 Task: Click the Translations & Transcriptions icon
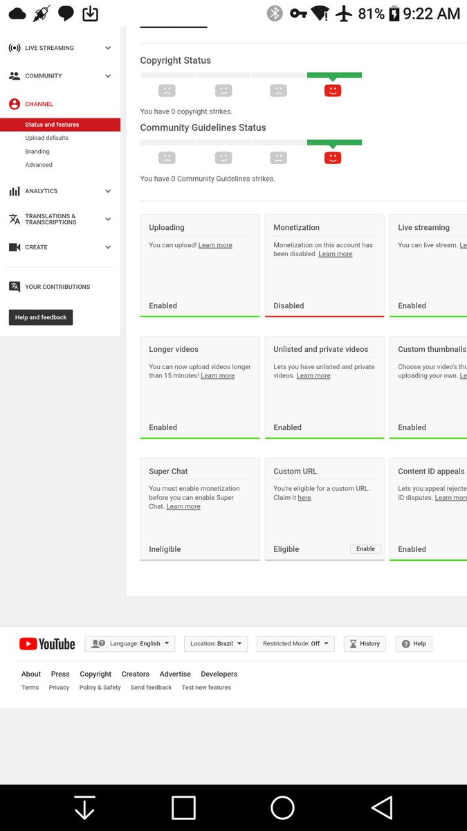click(15, 220)
